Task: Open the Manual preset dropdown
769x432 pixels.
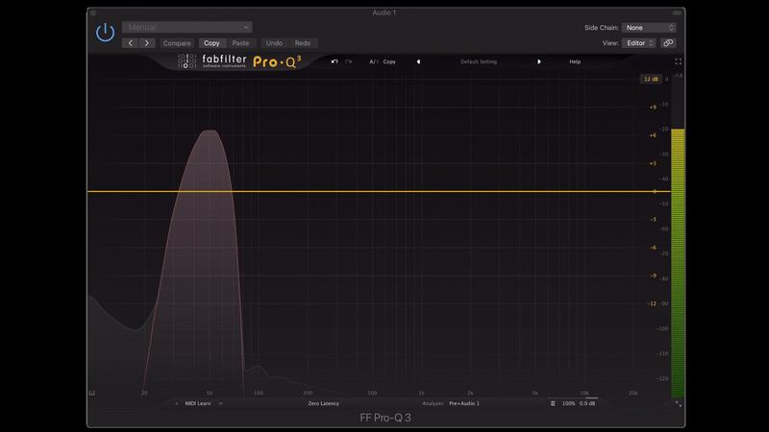Action: 186,28
